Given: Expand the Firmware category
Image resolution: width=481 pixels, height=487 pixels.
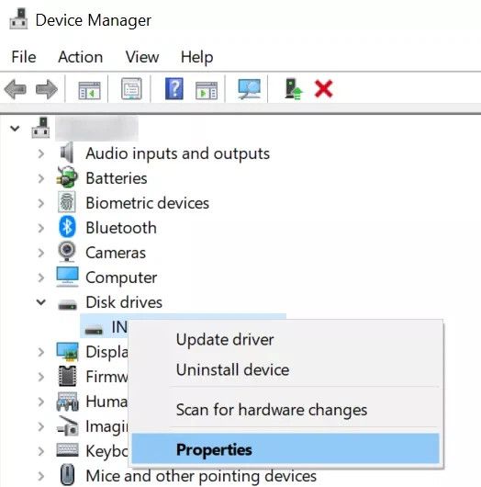Looking at the screenshot, I should coord(41,377).
